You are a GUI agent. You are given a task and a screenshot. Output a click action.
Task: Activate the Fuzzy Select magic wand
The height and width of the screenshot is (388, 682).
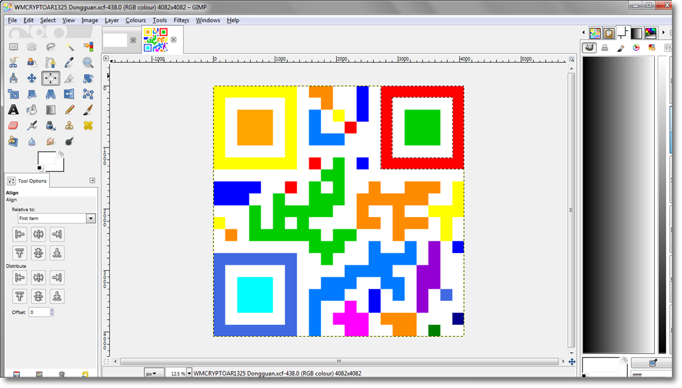[69, 47]
